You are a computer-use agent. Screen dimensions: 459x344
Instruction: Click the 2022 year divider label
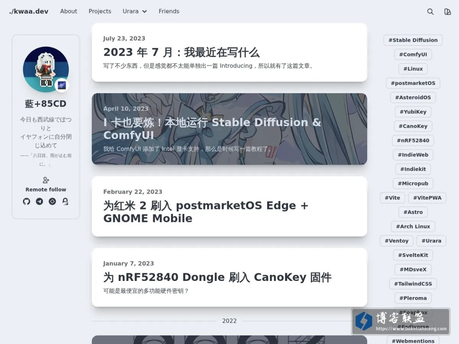tap(229, 321)
